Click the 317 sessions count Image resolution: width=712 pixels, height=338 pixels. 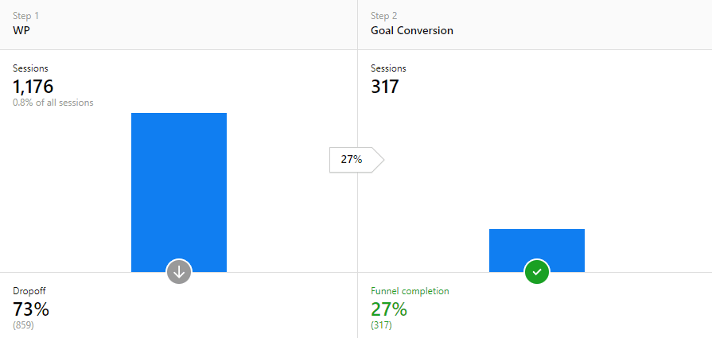[x=385, y=86]
